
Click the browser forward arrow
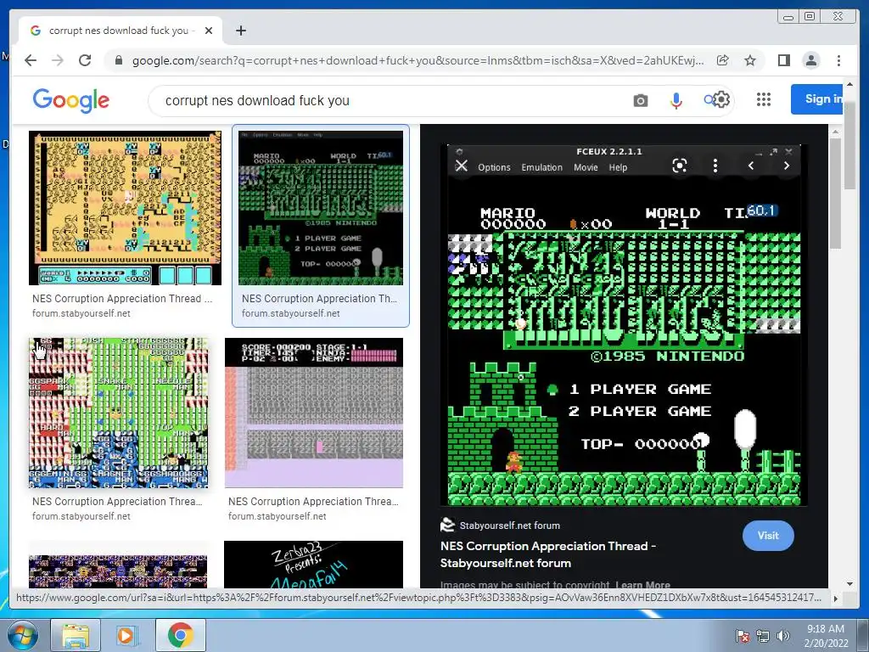tap(58, 60)
